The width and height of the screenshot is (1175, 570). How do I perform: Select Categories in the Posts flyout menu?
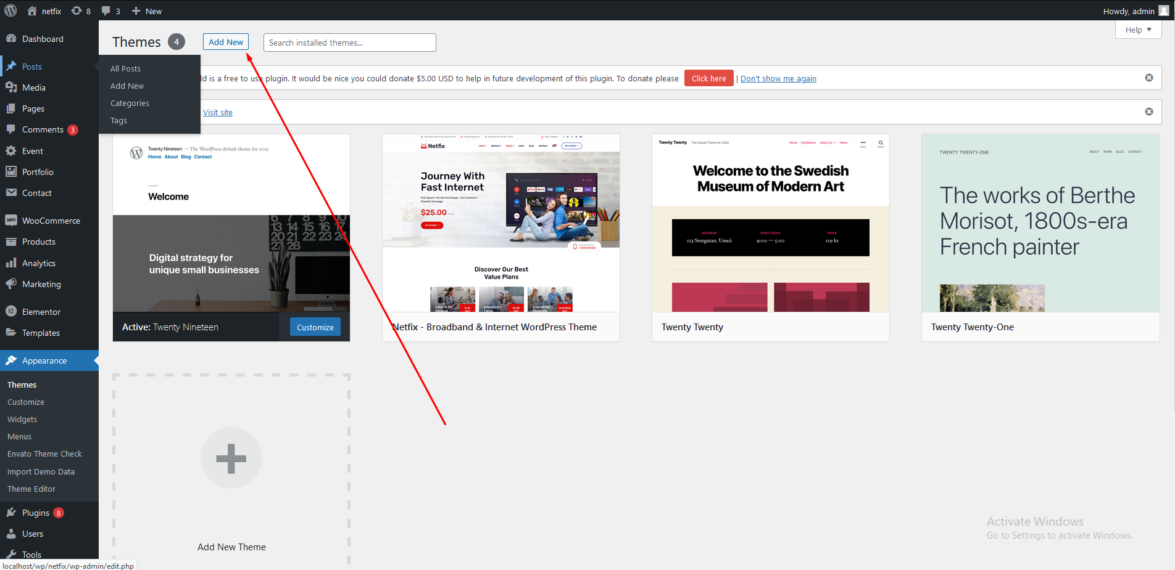click(x=130, y=103)
